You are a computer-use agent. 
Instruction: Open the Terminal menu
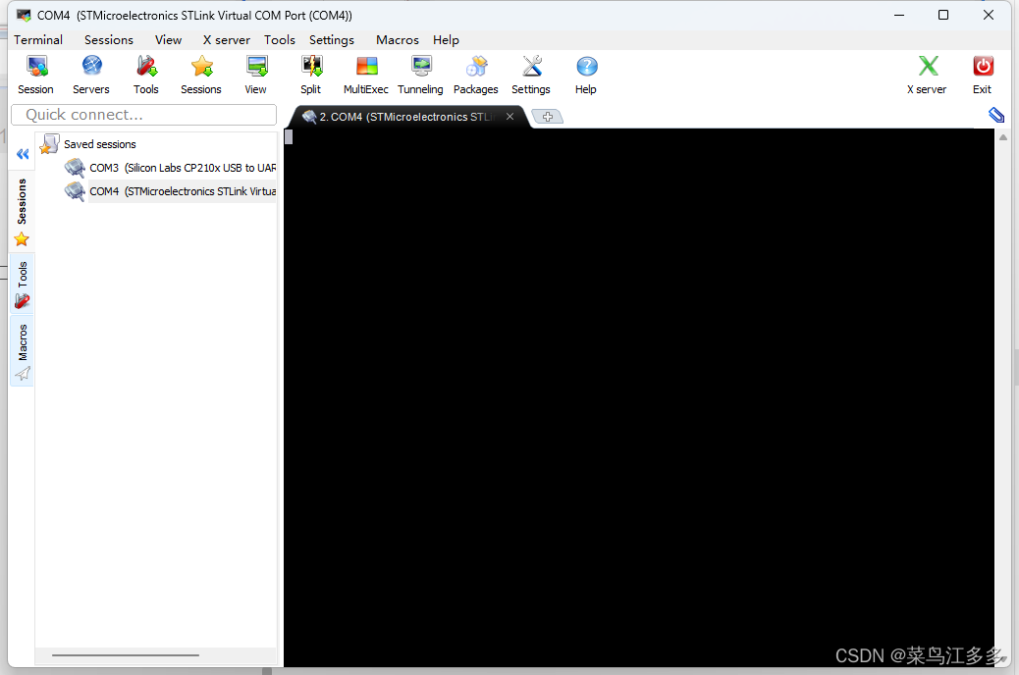click(38, 39)
